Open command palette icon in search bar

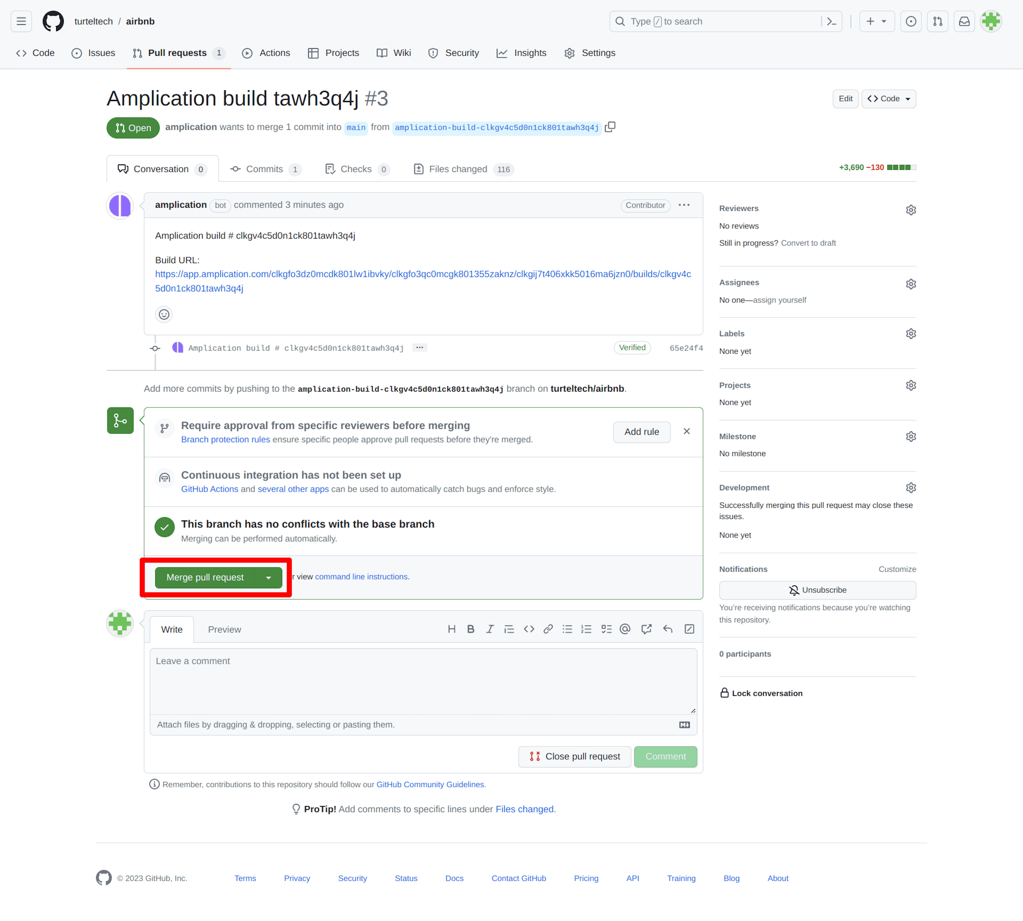pos(831,21)
